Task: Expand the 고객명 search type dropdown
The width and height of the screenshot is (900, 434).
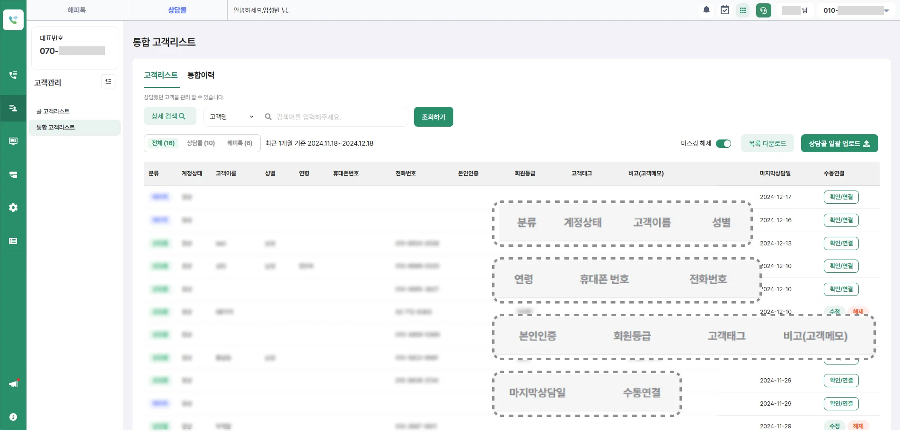Action: click(231, 117)
